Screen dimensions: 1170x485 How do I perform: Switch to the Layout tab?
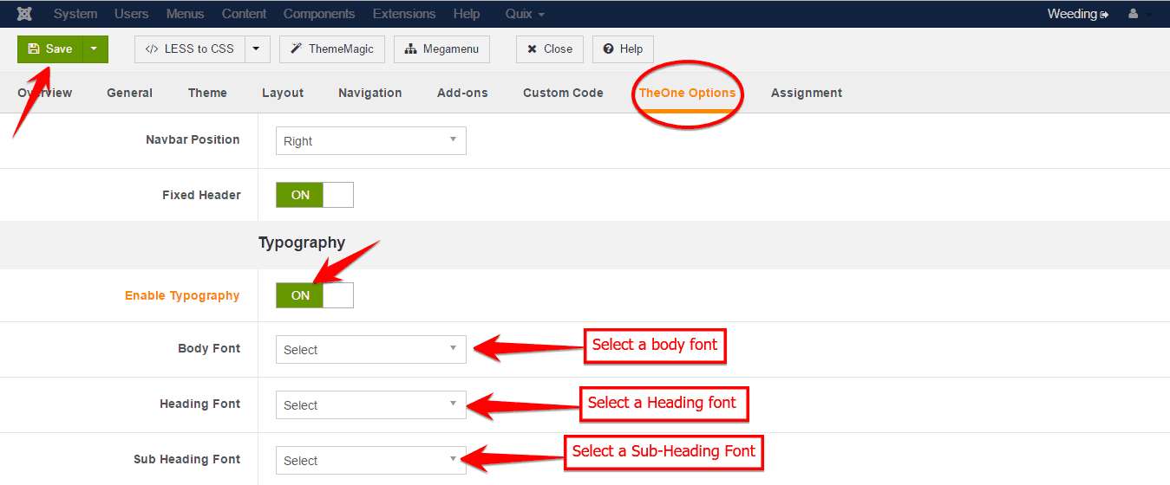283,93
